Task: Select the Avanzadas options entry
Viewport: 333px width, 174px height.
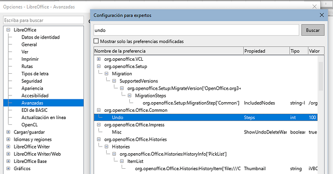Action: coord(43,103)
